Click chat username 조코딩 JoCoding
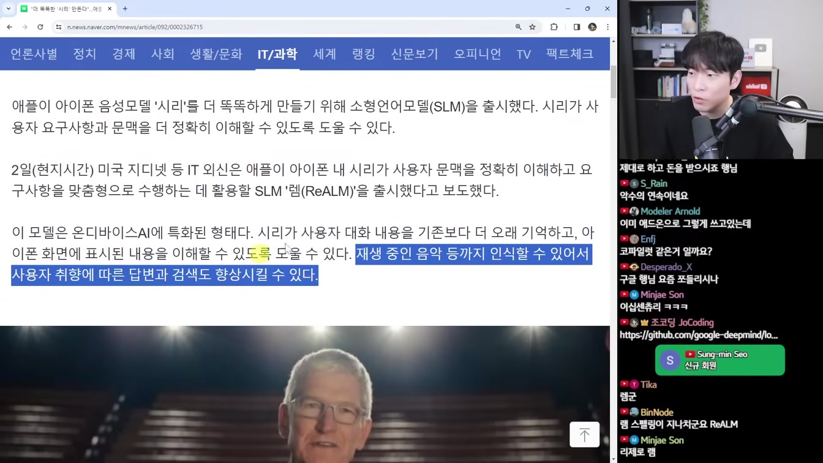The image size is (823, 463). pos(682,322)
